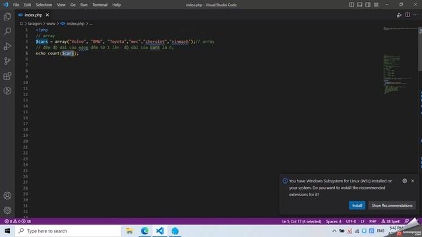The width and height of the screenshot is (422, 237).
Task: Split the editor right
Action: 407,15
